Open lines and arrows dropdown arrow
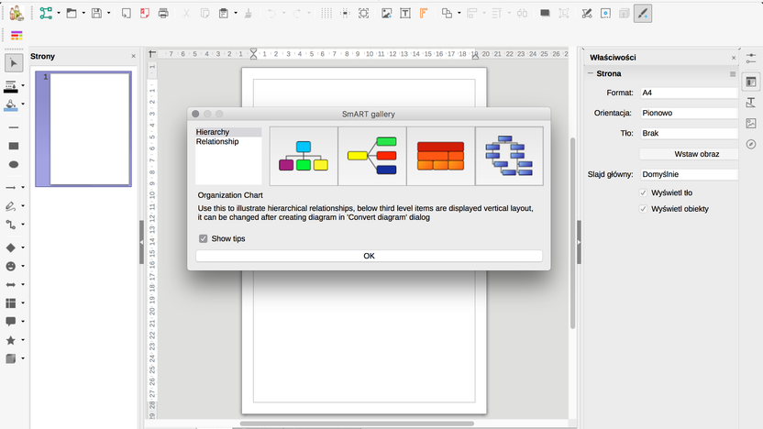This screenshot has height=429, width=763. click(x=23, y=187)
